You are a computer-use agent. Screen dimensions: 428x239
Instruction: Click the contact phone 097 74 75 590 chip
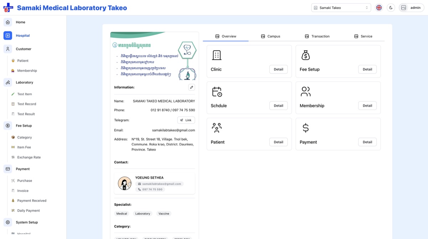point(150,189)
